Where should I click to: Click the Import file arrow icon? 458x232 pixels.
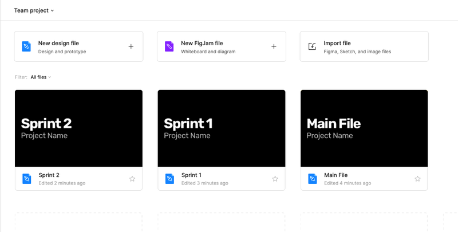pos(312,46)
